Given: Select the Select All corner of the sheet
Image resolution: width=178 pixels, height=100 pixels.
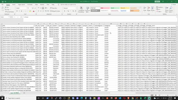Looking at the screenshot, I should point(1,24).
